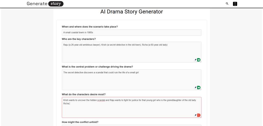Click the 'How might the conflict unfold?' label
Image resolution: width=263 pixels, height=126 pixels.
[80, 122]
